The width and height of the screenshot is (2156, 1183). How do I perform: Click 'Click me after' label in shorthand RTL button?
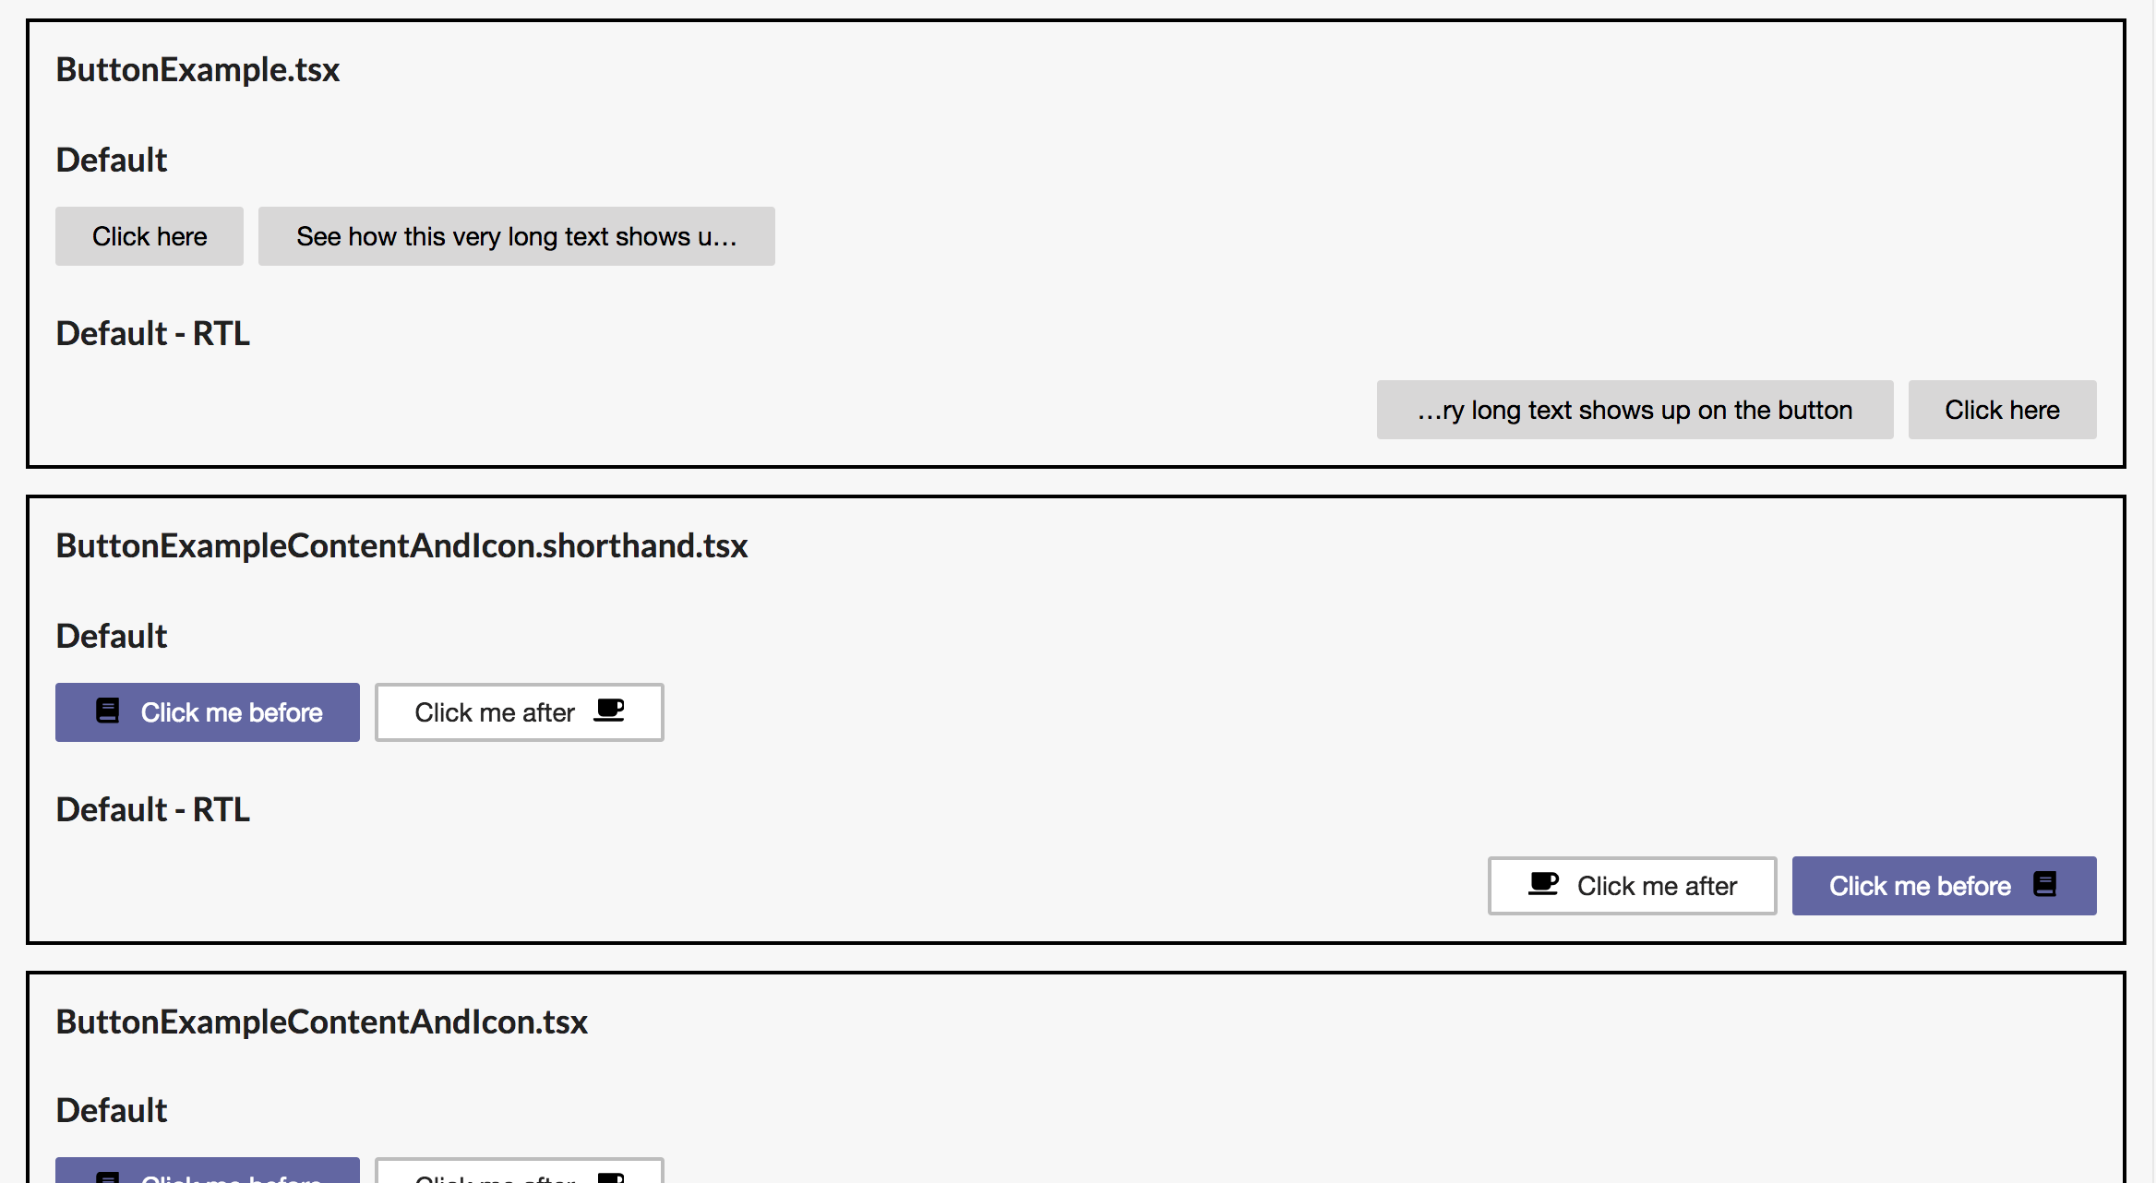(1657, 886)
